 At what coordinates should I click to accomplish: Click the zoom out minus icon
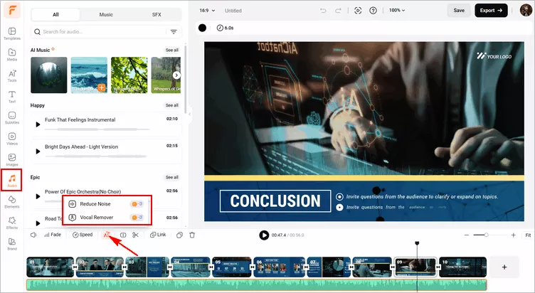[467, 235]
